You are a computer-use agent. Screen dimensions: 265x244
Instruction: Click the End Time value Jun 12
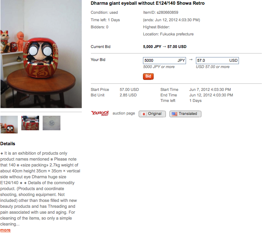[x=211, y=95]
